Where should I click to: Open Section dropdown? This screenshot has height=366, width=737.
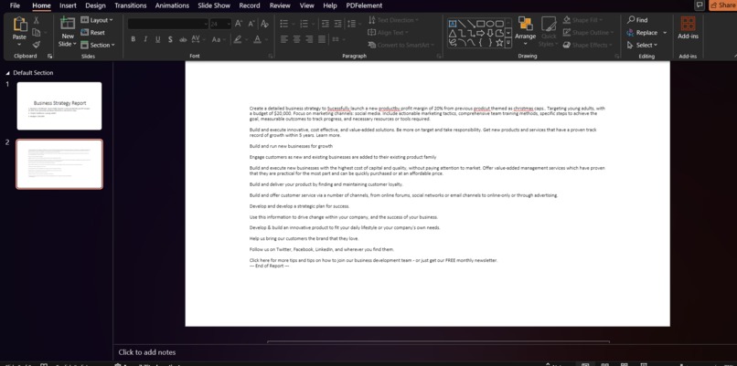pyautogui.click(x=97, y=45)
